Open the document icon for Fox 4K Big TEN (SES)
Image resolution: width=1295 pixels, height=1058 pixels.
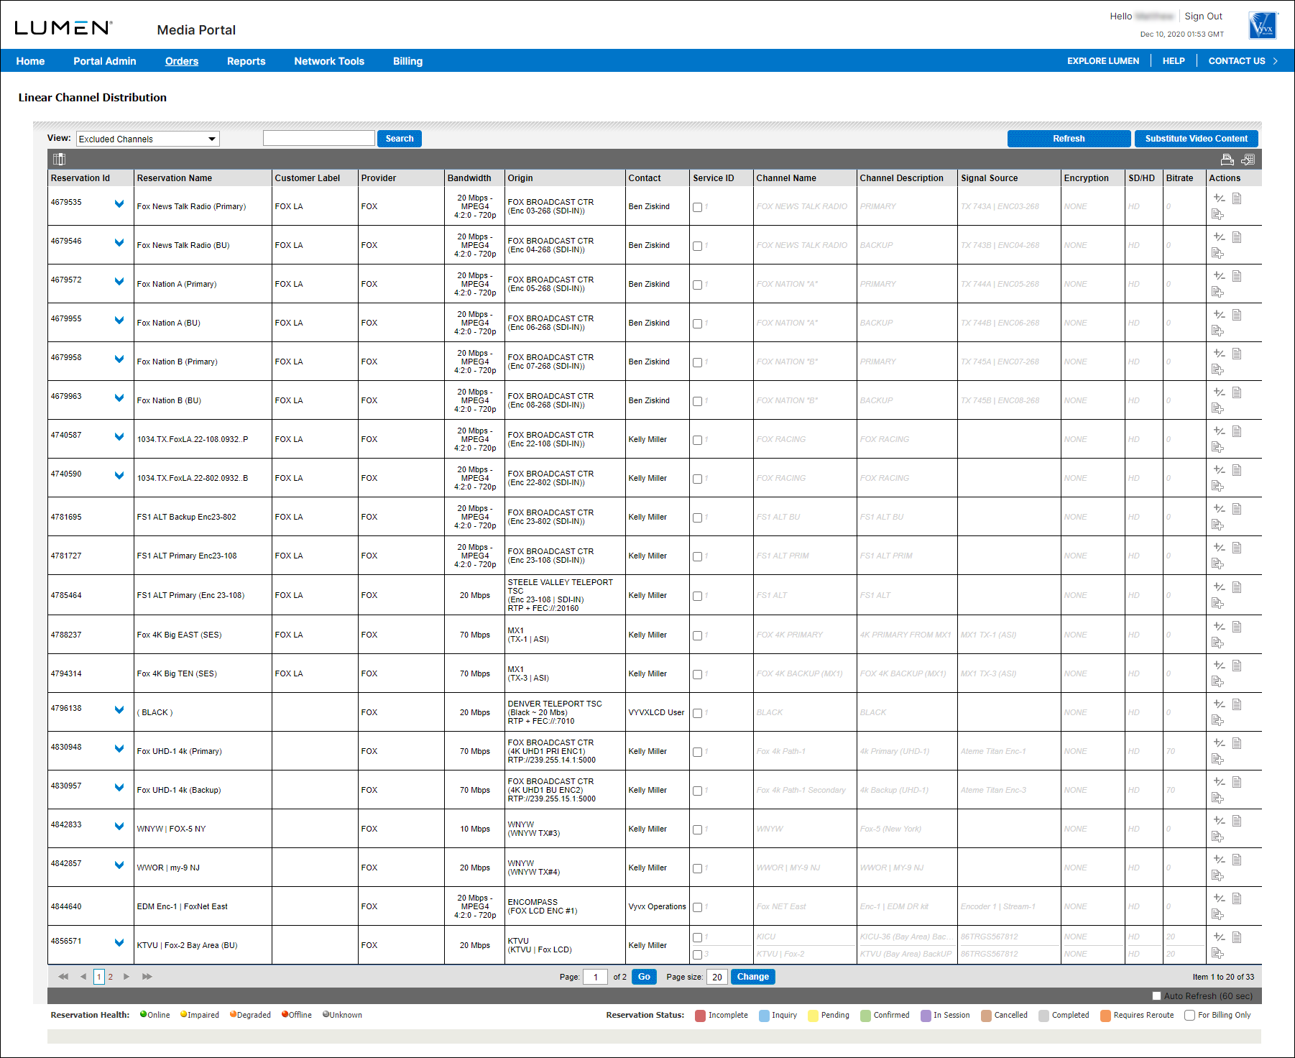pos(1237,666)
